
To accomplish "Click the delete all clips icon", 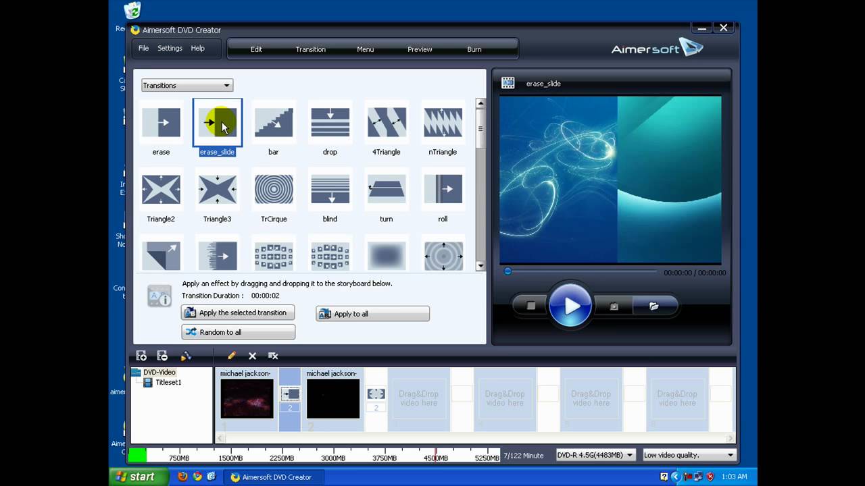I will tap(273, 356).
